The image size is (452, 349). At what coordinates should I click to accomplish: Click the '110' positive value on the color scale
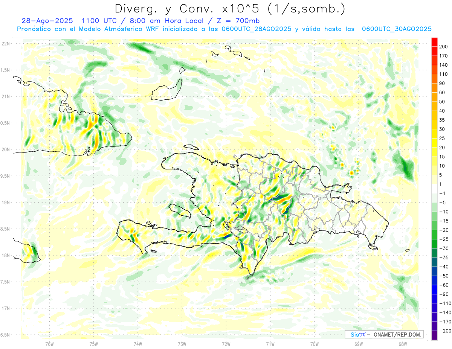[444, 74]
